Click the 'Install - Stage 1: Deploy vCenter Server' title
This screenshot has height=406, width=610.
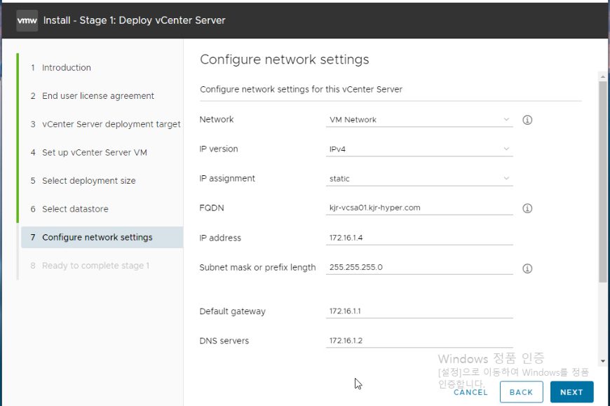click(134, 20)
